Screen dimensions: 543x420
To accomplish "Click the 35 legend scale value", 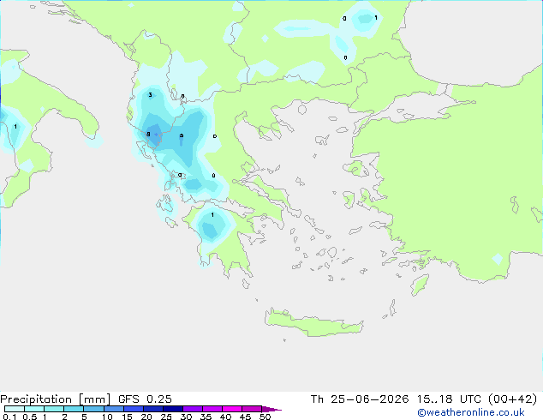I will click(206, 417).
